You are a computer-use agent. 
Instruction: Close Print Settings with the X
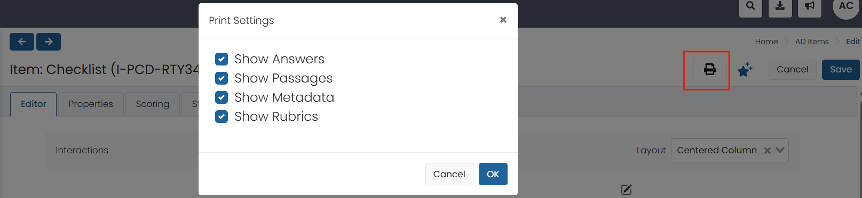503,20
